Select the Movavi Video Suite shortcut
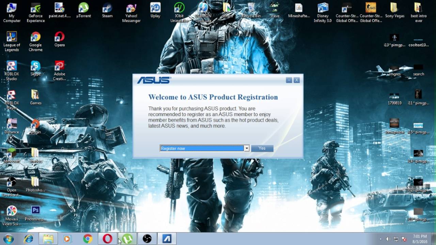The image size is (436, 245). (x=12, y=216)
